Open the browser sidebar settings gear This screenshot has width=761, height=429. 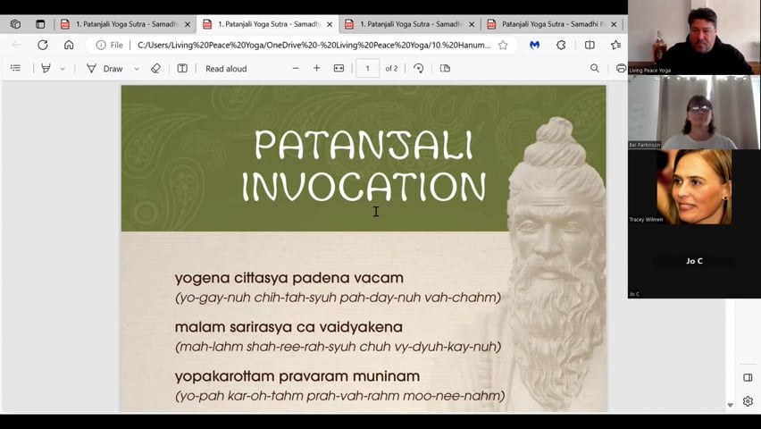click(x=748, y=401)
